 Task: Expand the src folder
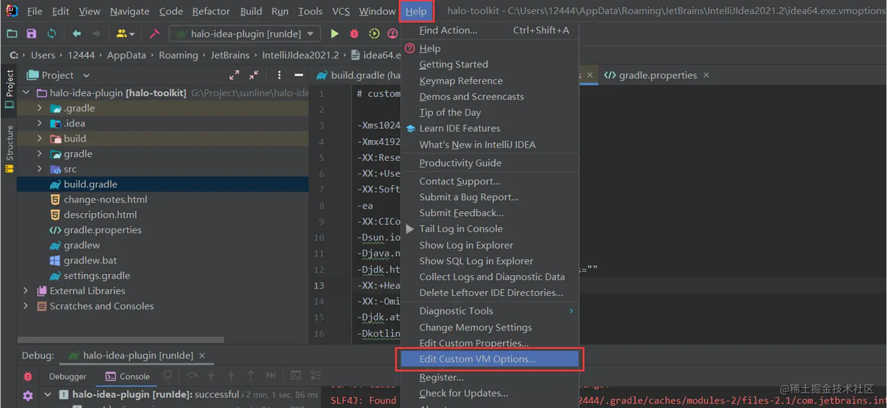pyautogui.click(x=39, y=169)
